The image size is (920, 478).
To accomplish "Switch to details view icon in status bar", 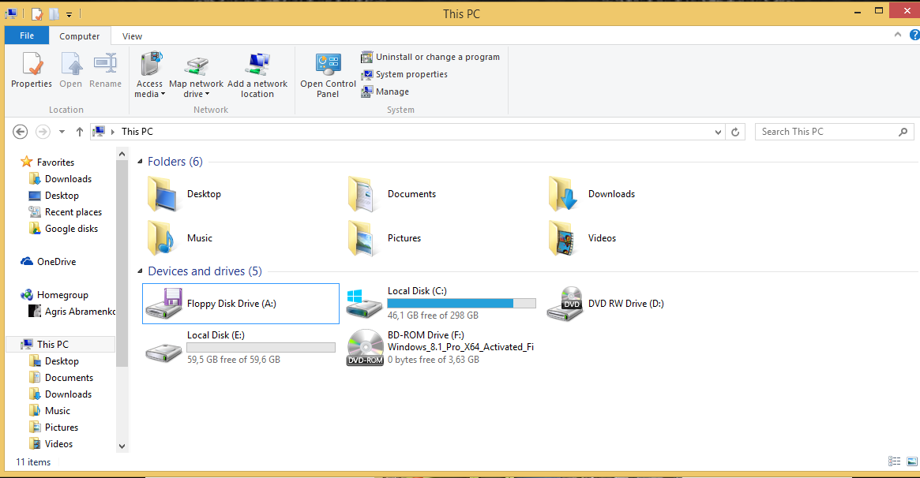I will coord(894,461).
